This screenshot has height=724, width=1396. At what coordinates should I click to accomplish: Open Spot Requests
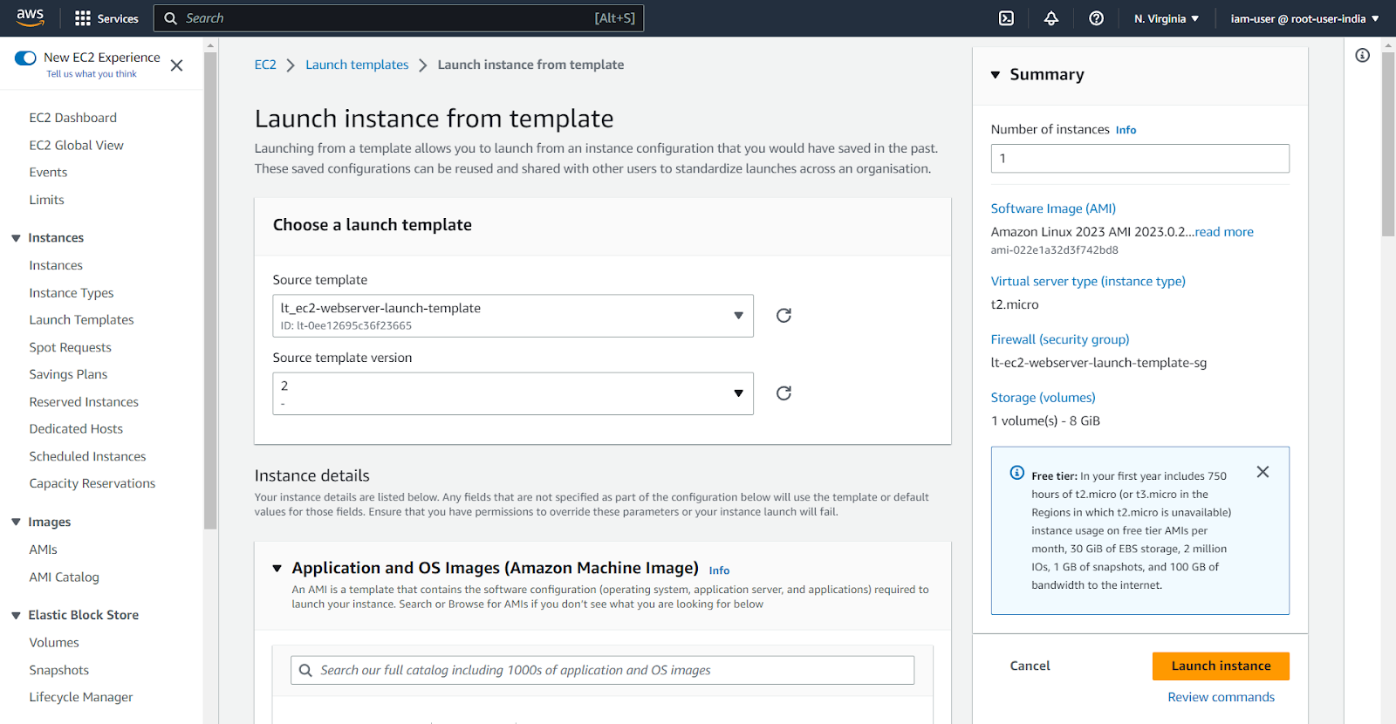[x=70, y=347]
